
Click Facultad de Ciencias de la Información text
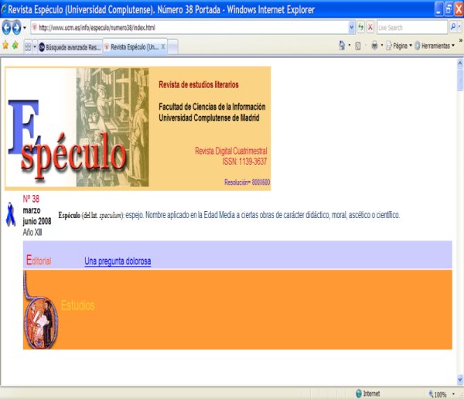pos(212,107)
